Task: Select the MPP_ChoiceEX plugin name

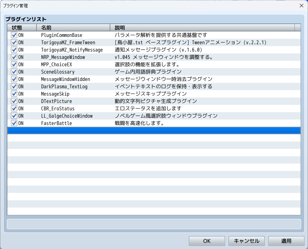Action: point(56,65)
